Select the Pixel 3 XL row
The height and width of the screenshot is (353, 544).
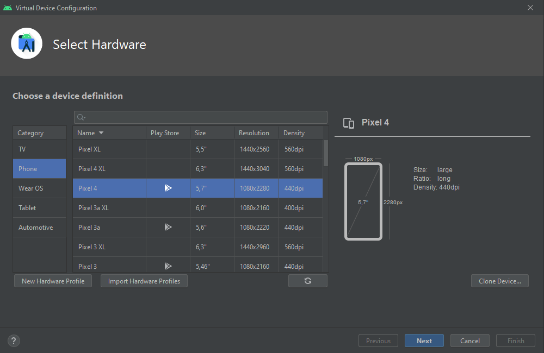198,247
